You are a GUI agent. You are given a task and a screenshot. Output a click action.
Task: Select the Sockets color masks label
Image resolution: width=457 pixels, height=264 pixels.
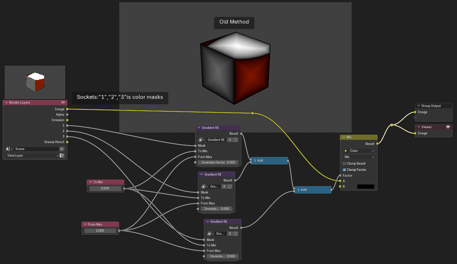120,97
